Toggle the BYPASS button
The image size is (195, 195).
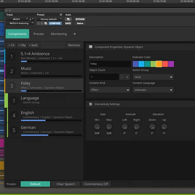point(80,19)
